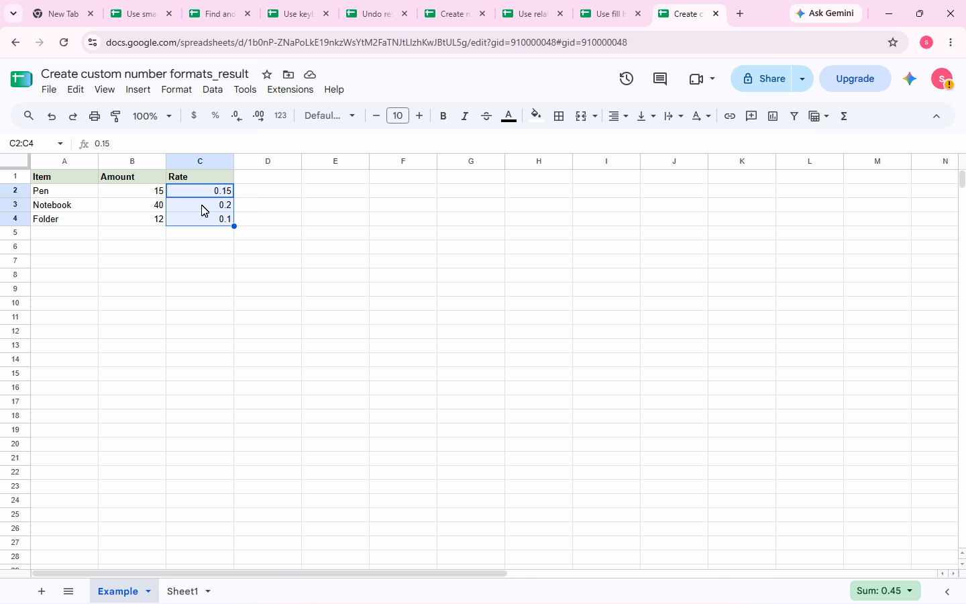
Task: Open the fill color picker
Action: coord(535,115)
